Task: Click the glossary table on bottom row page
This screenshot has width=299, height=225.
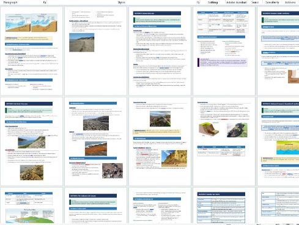Action: 221,210
